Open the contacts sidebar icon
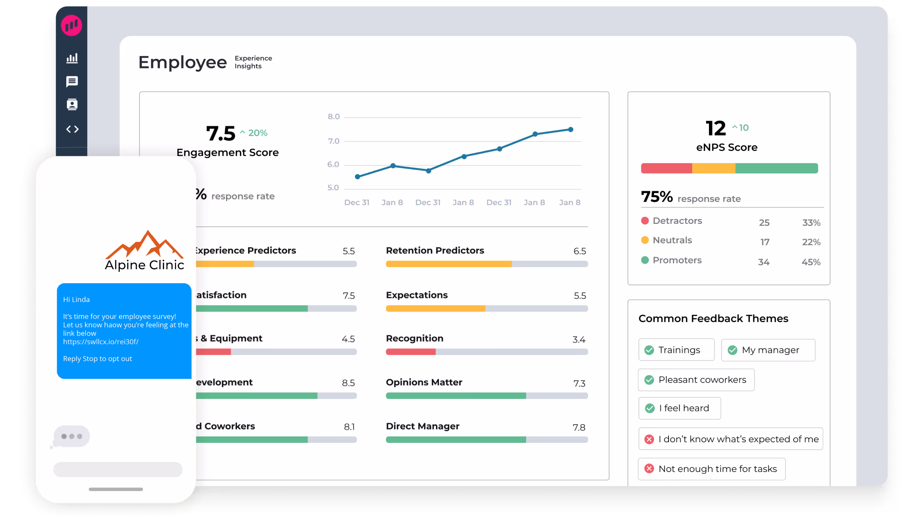This screenshot has width=907, height=523. tap(72, 105)
